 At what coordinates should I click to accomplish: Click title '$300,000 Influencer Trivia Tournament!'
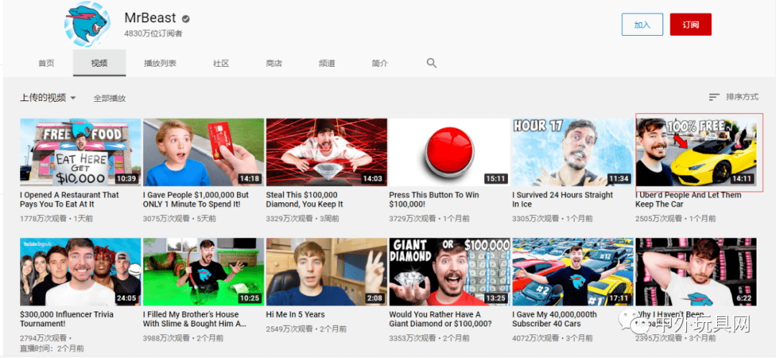tap(67, 319)
